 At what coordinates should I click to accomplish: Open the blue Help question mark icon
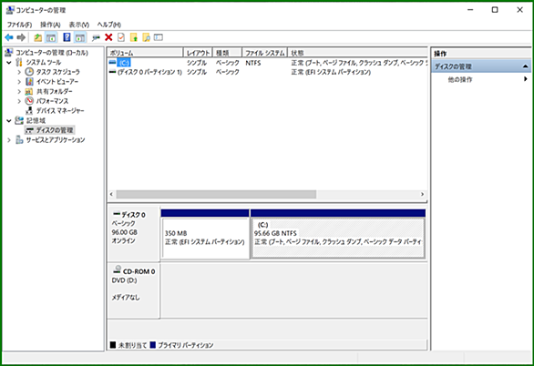click(67, 37)
